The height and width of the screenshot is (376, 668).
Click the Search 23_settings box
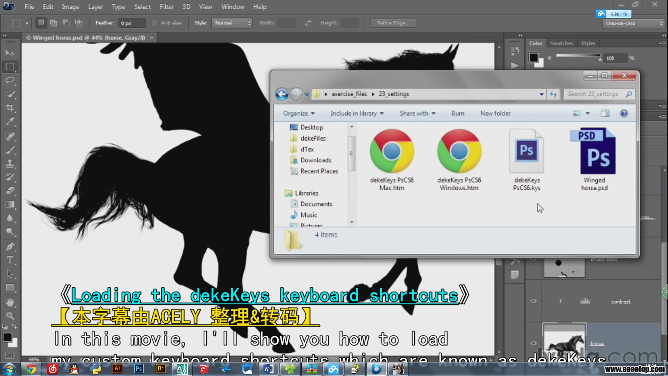[599, 94]
